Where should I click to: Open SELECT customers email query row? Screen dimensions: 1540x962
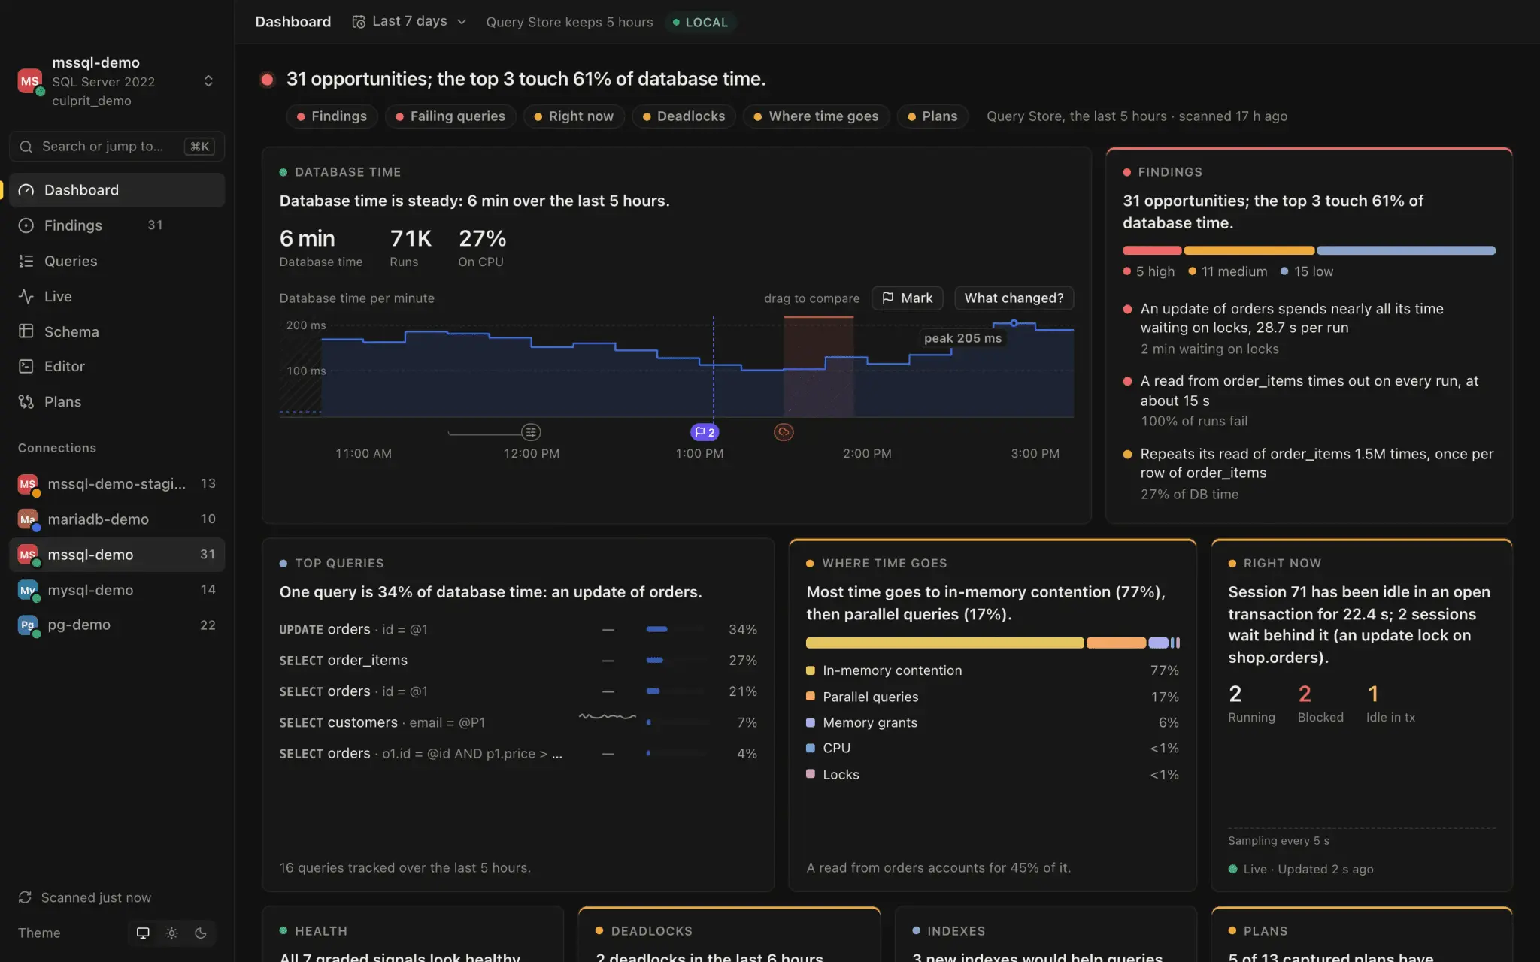(x=518, y=722)
